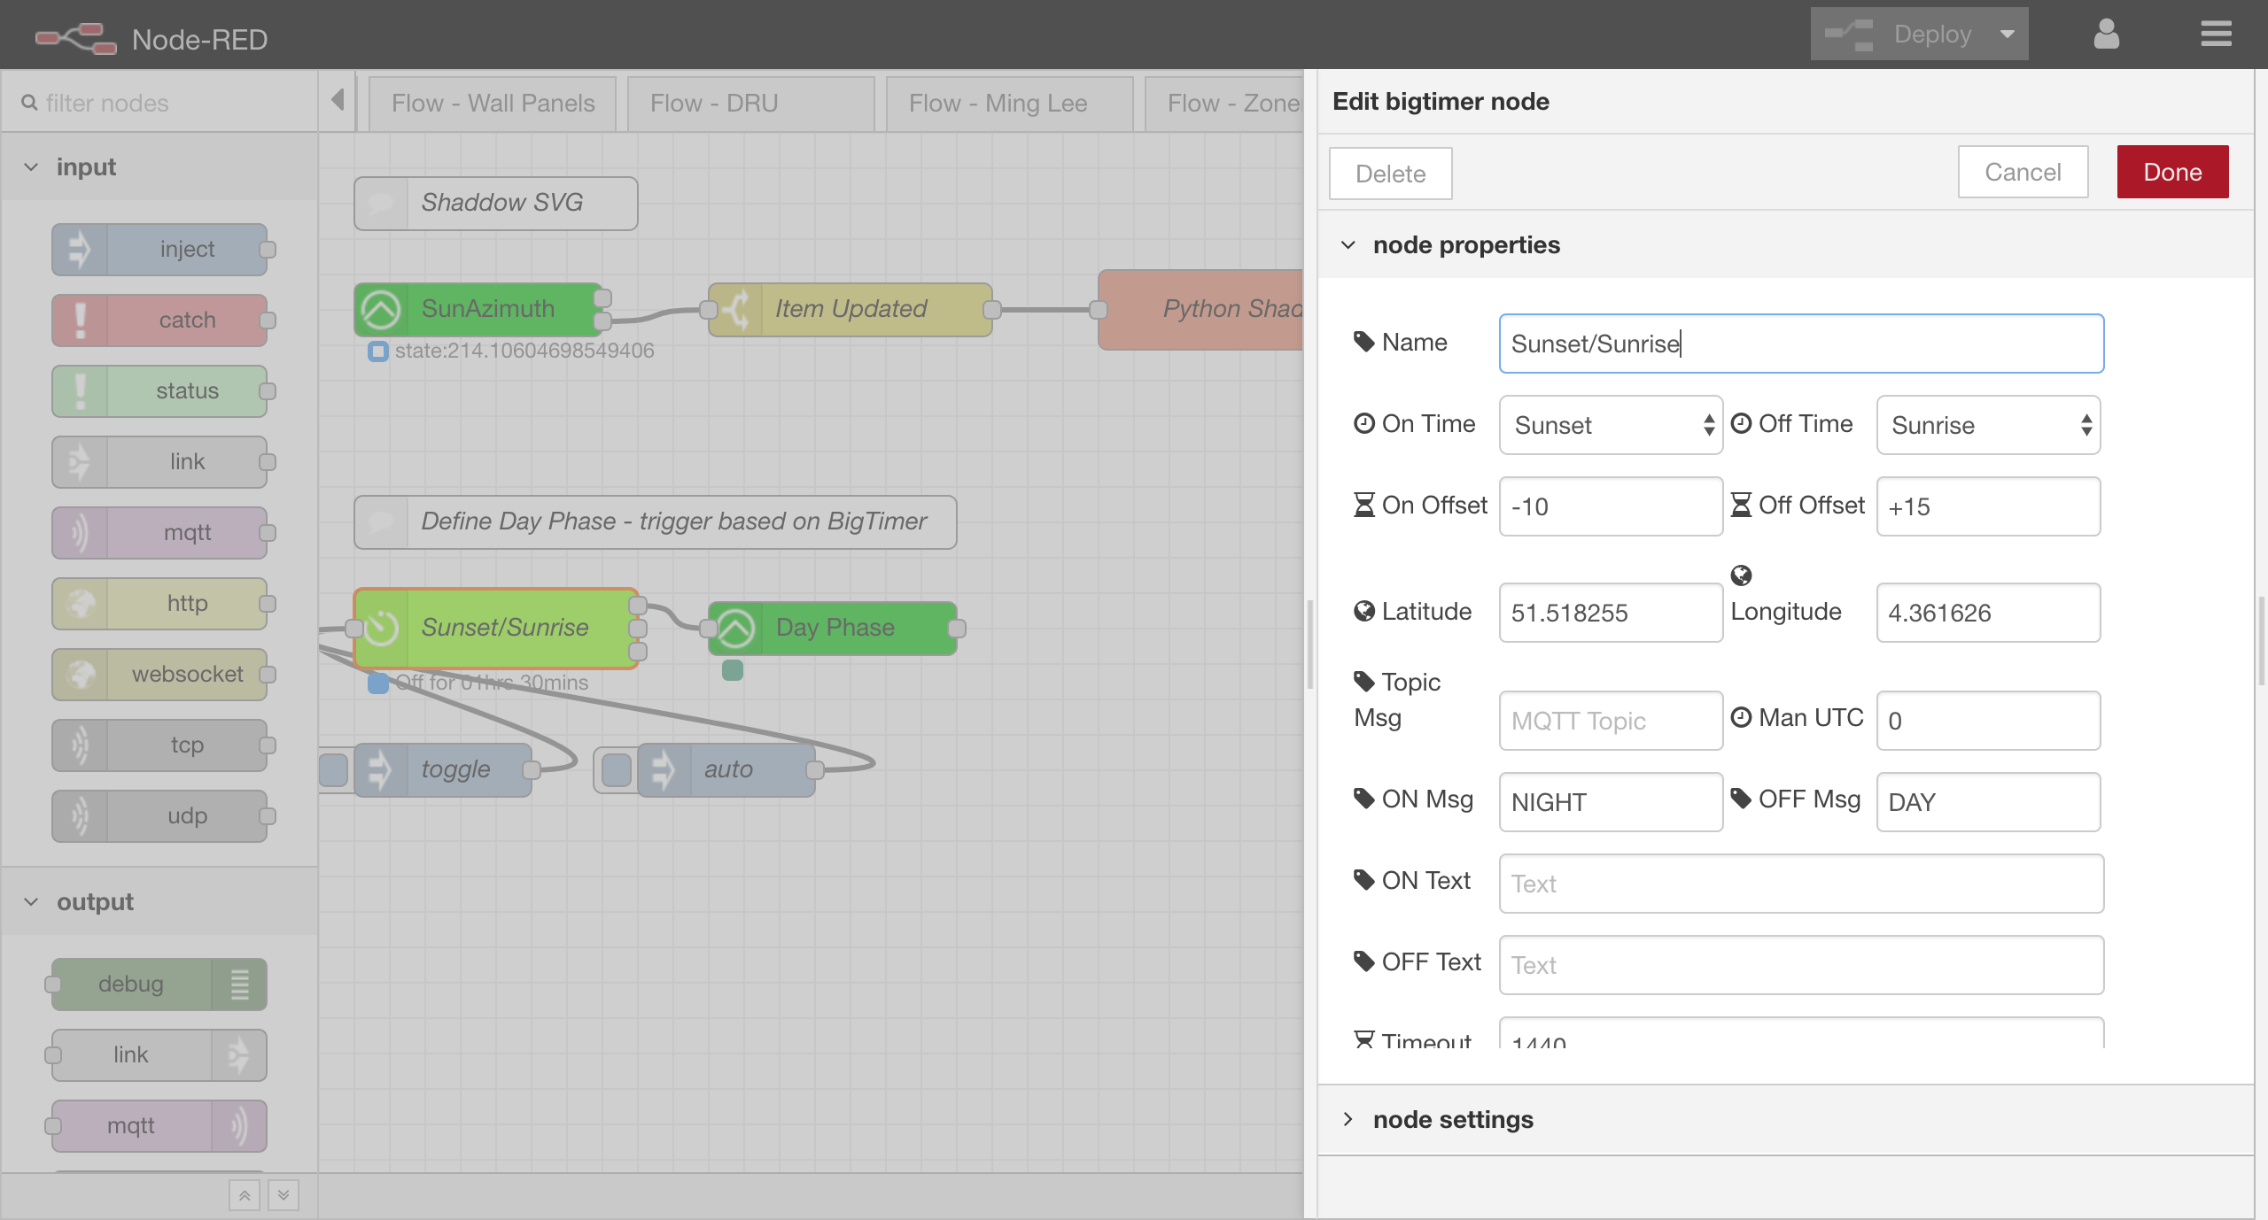Expand the node settings section

pyautogui.click(x=1453, y=1120)
